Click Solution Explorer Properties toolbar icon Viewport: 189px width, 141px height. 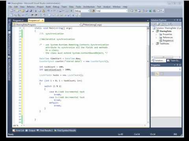[153, 24]
